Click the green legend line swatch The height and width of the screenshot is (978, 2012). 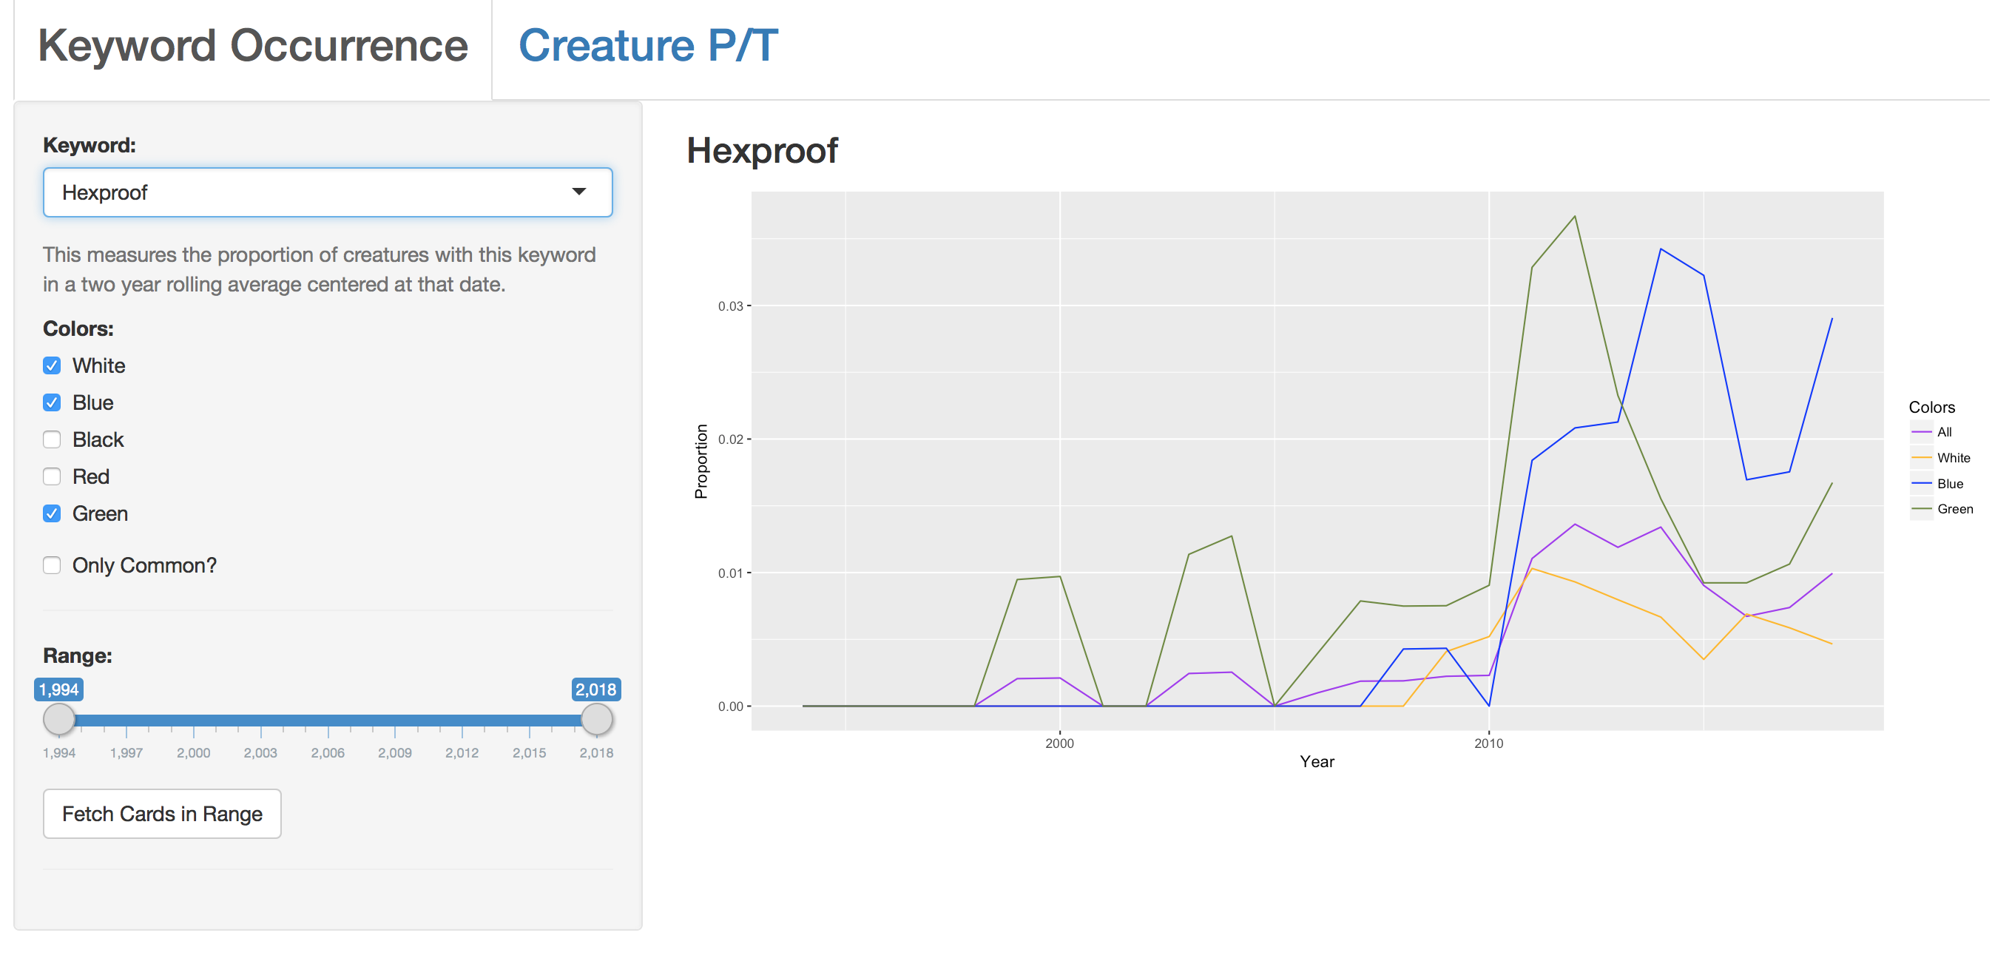1922,509
